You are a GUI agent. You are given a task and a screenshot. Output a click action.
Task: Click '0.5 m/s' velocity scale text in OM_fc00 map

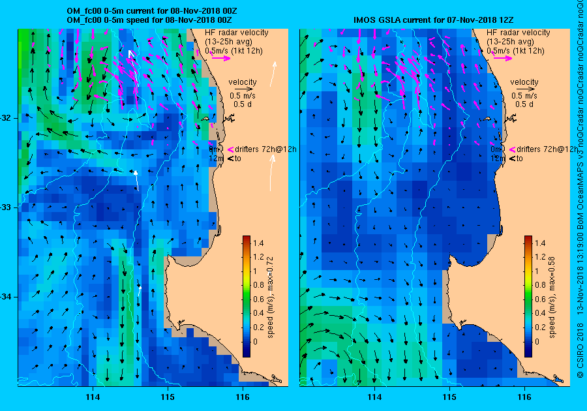[243, 96]
